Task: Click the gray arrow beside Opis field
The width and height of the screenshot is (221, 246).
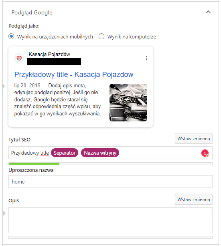Action: point(4,214)
